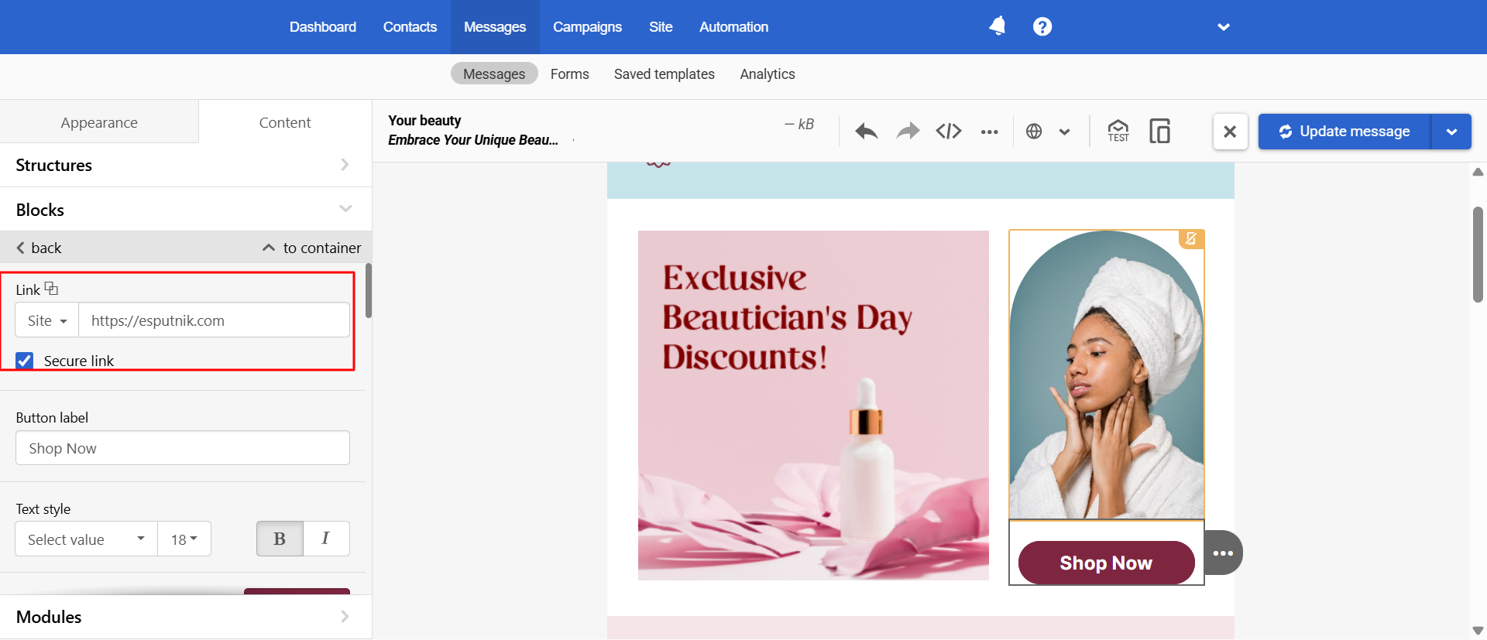This screenshot has height=640, width=1487.
Task: Open Site in top navigation
Action: pyautogui.click(x=661, y=27)
